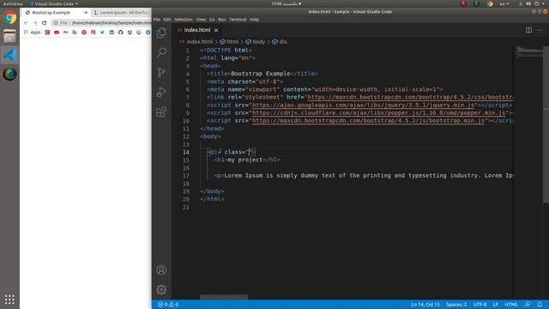
Task: Open the Search view in the activity bar
Action: pos(161,52)
